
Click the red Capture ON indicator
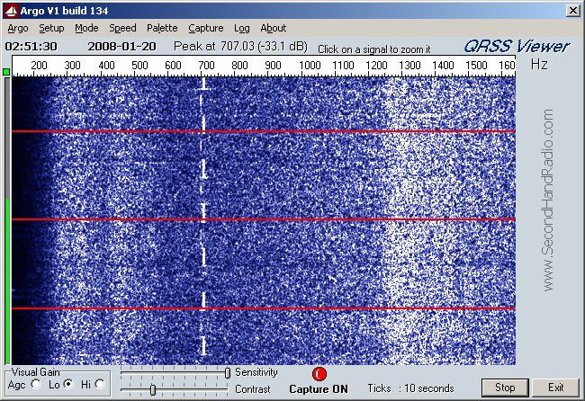[319, 374]
